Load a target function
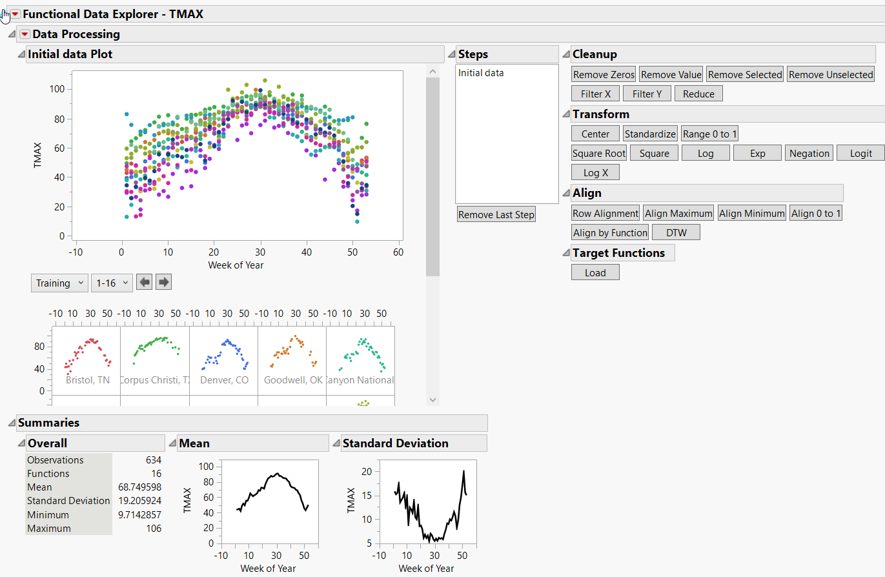This screenshot has height=577, width=885. click(595, 272)
